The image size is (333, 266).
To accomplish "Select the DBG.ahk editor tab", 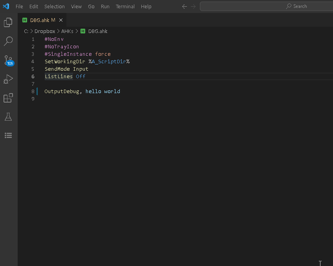I will coord(41,20).
